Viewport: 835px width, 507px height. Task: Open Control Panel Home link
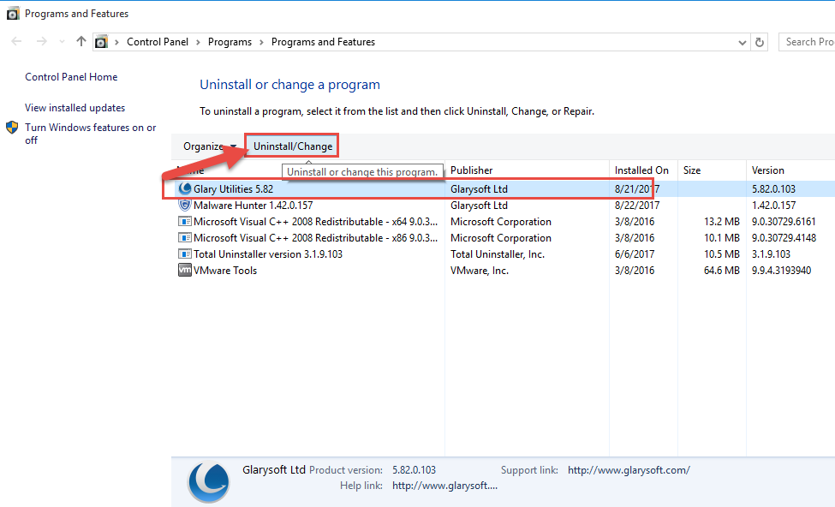tap(71, 77)
